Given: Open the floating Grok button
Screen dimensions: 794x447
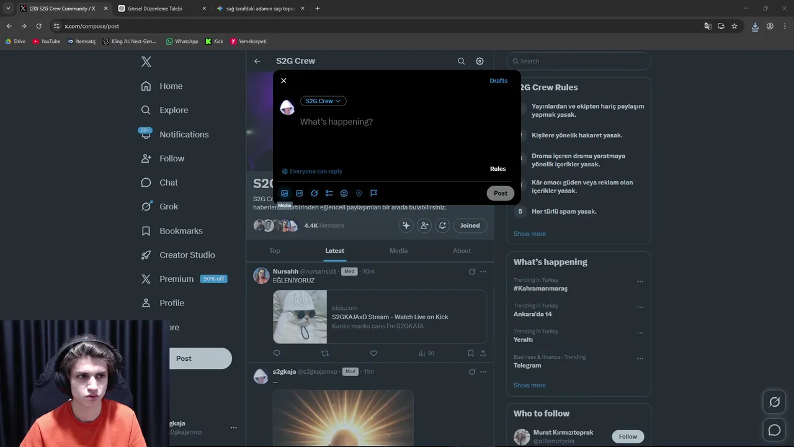Looking at the screenshot, I should click(x=774, y=402).
